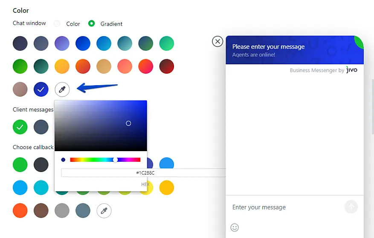Pick the yellow-orange gradient swatch

click(x=62, y=66)
